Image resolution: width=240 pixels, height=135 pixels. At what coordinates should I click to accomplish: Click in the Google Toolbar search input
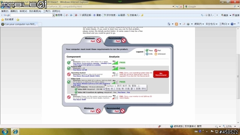(31, 15)
